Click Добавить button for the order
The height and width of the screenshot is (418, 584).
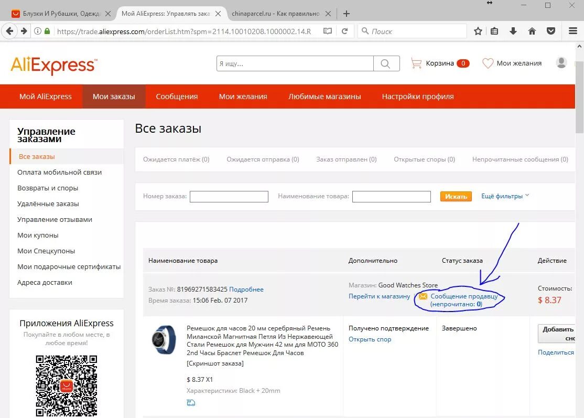point(557,334)
